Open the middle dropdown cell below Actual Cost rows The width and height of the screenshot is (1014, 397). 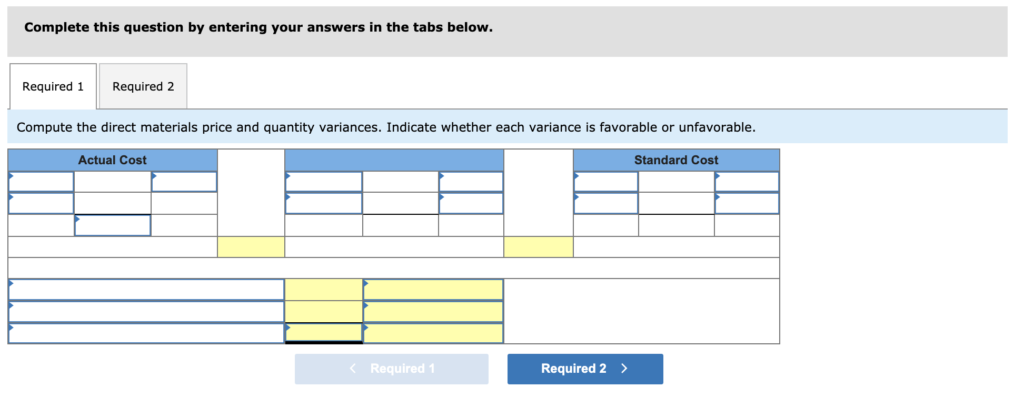click(x=112, y=225)
